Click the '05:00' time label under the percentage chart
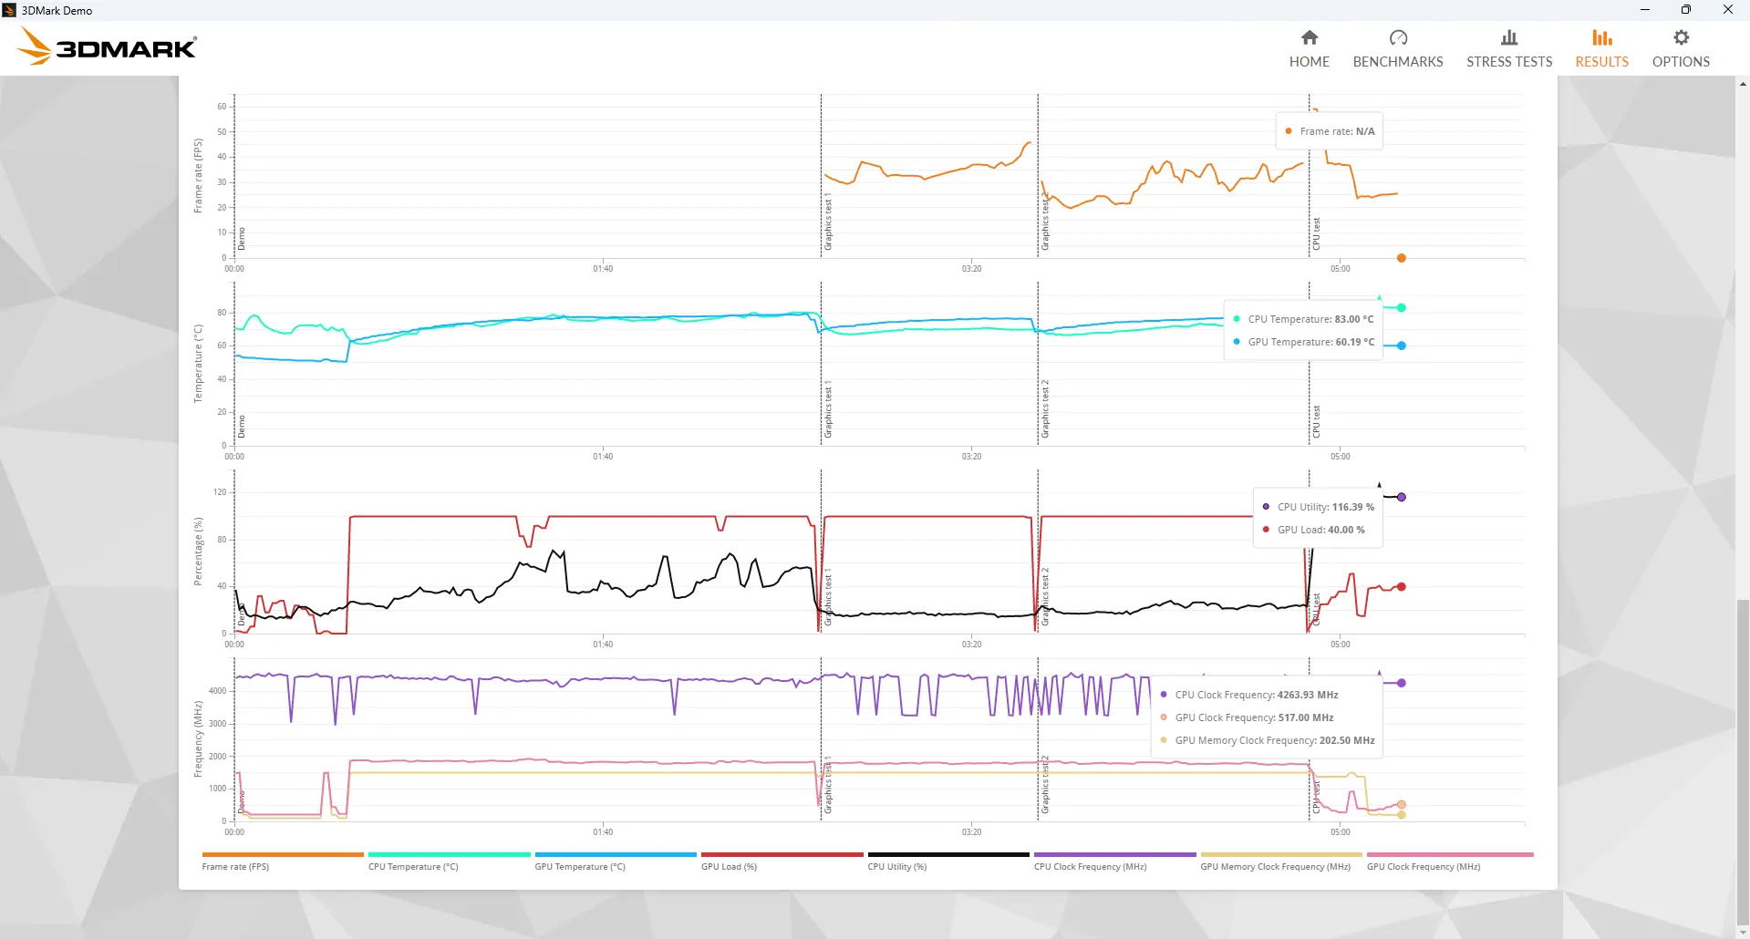Viewport: 1750px width, 939px height. [x=1340, y=645]
